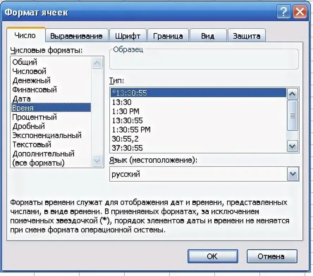This screenshot has width=313, height=276.
Task: Pick the Процентный format
Action: [x=51, y=117]
